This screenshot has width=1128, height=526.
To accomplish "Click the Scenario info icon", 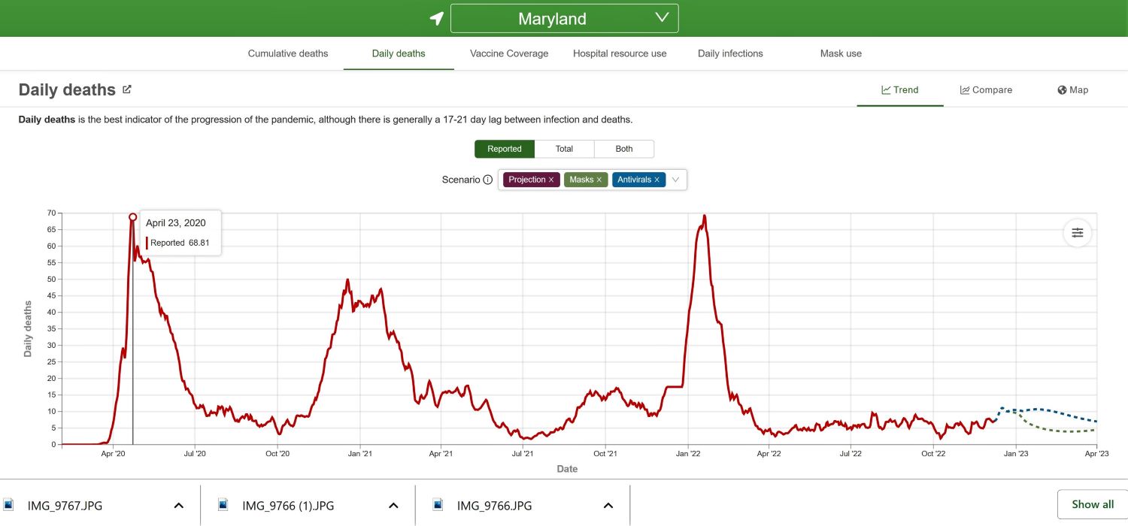I will coord(487,180).
